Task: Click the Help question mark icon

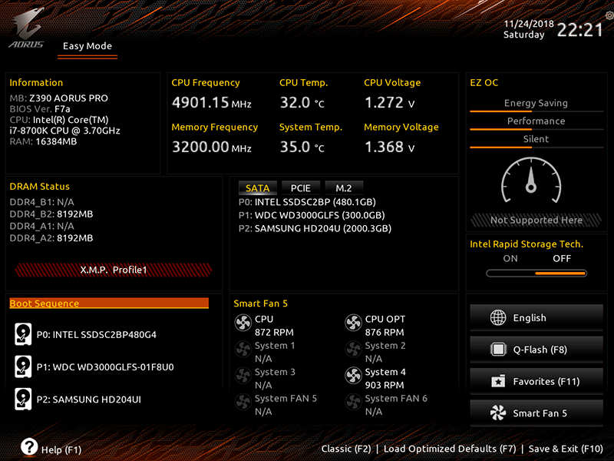Action: 29,447
